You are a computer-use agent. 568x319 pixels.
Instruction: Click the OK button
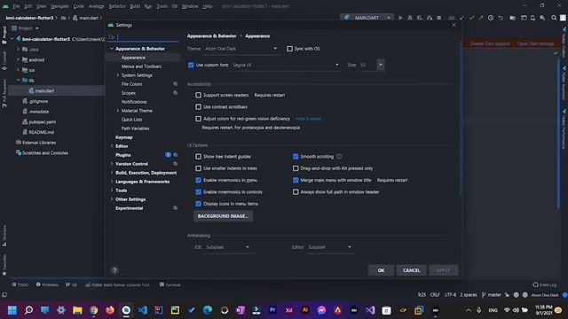[x=381, y=270]
